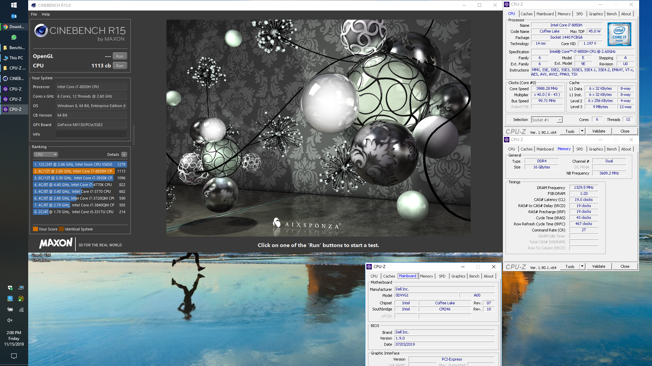Switch to Graphics tab in top CPU-Z window

tap(596, 14)
